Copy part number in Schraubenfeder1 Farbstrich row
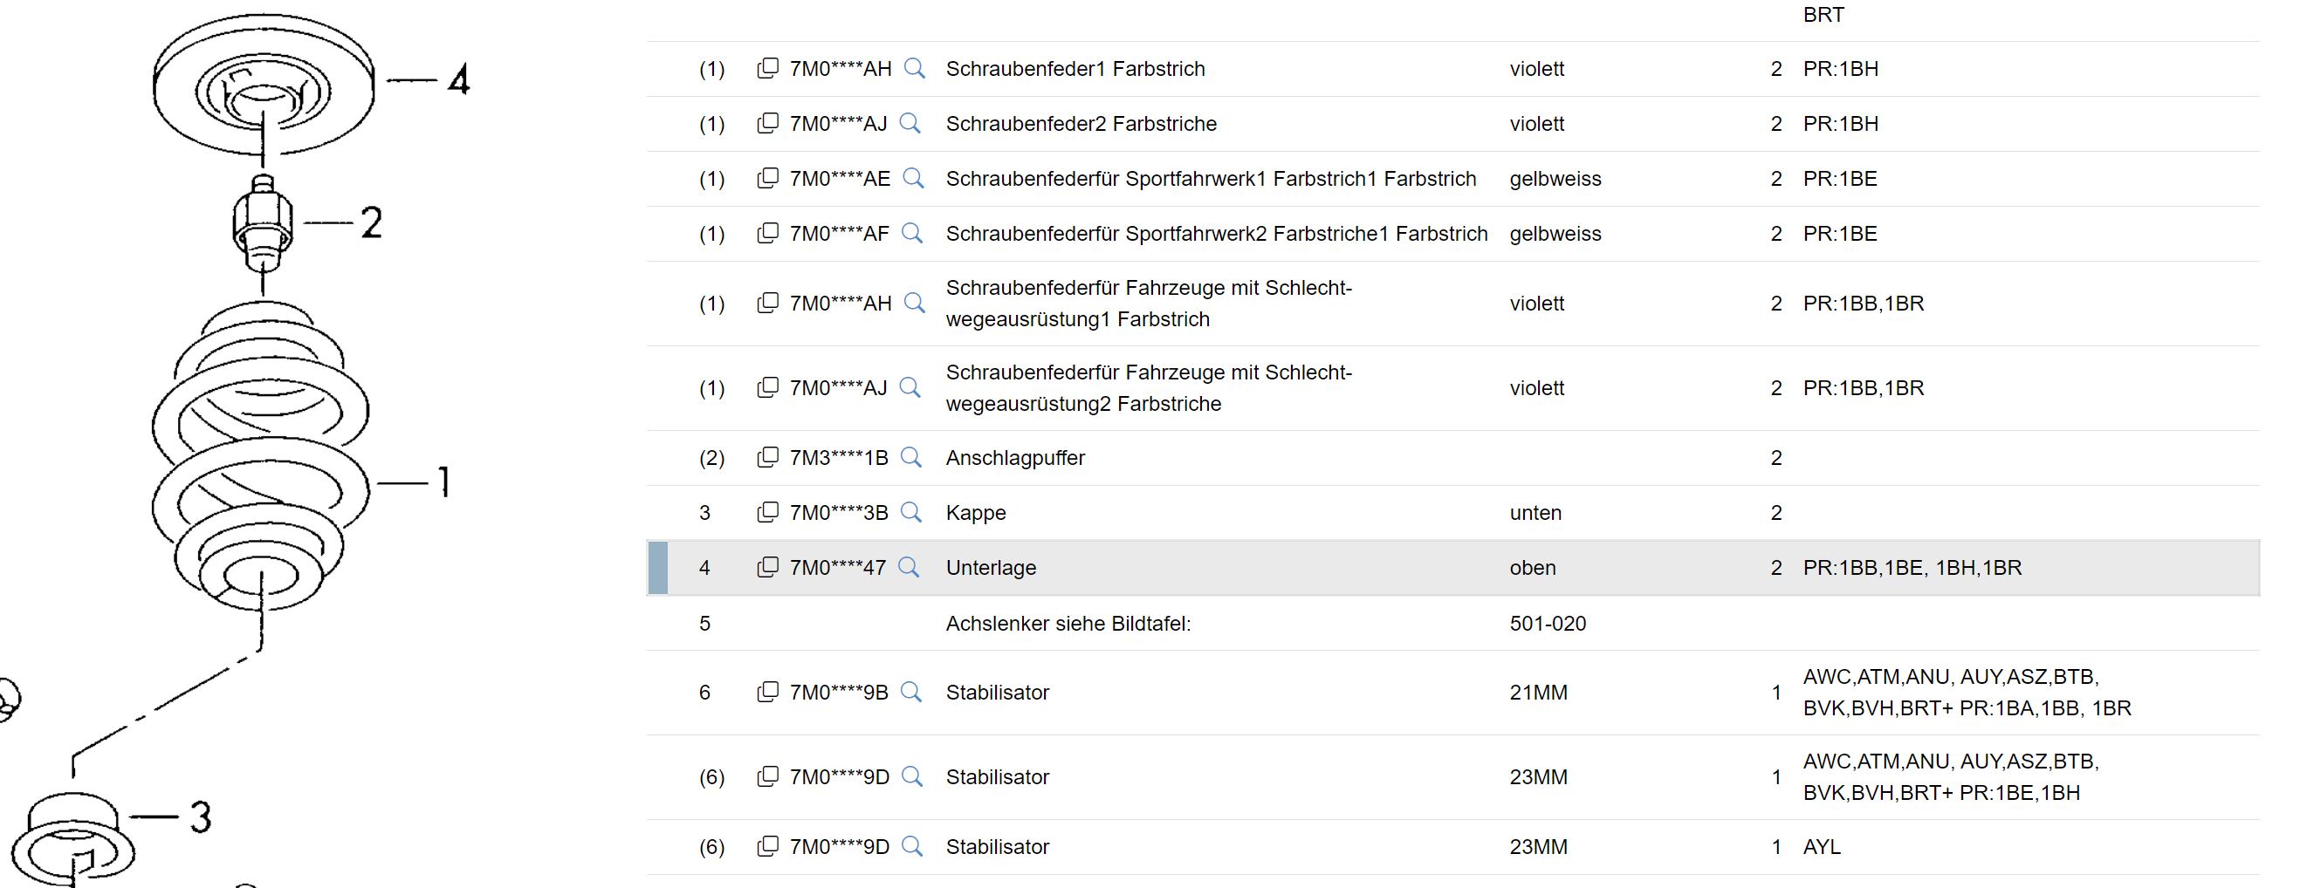The width and height of the screenshot is (2307, 888). click(767, 69)
